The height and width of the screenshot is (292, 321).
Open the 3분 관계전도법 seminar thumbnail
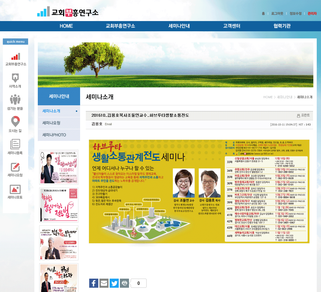pyautogui.click(x=59, y=167)
